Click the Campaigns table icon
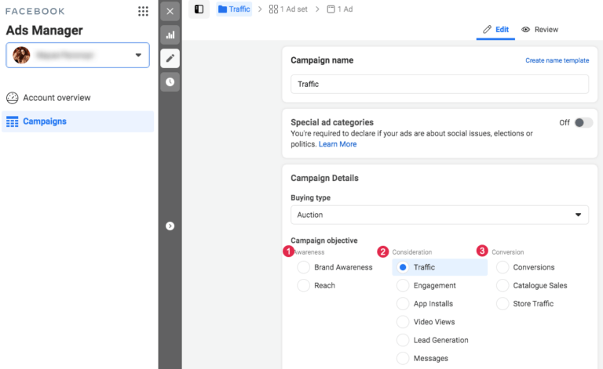603x369 pixels. [13, 121]
